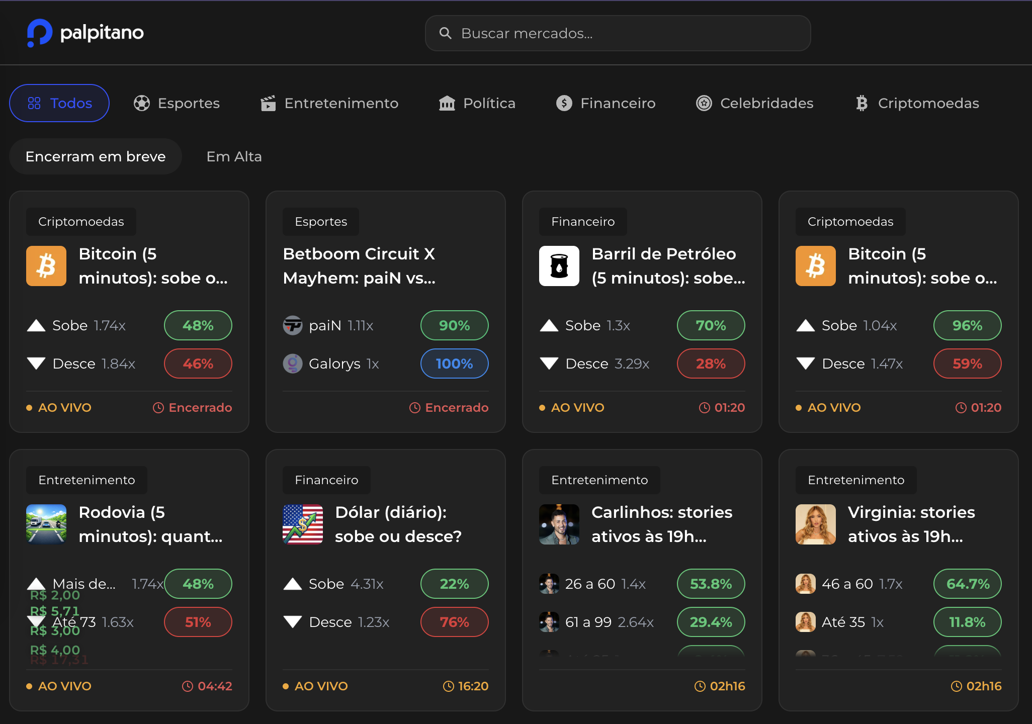The image size is (1032, 724).
Task: Click the Bitcoin icon on first card
Action: coord(46,266)
